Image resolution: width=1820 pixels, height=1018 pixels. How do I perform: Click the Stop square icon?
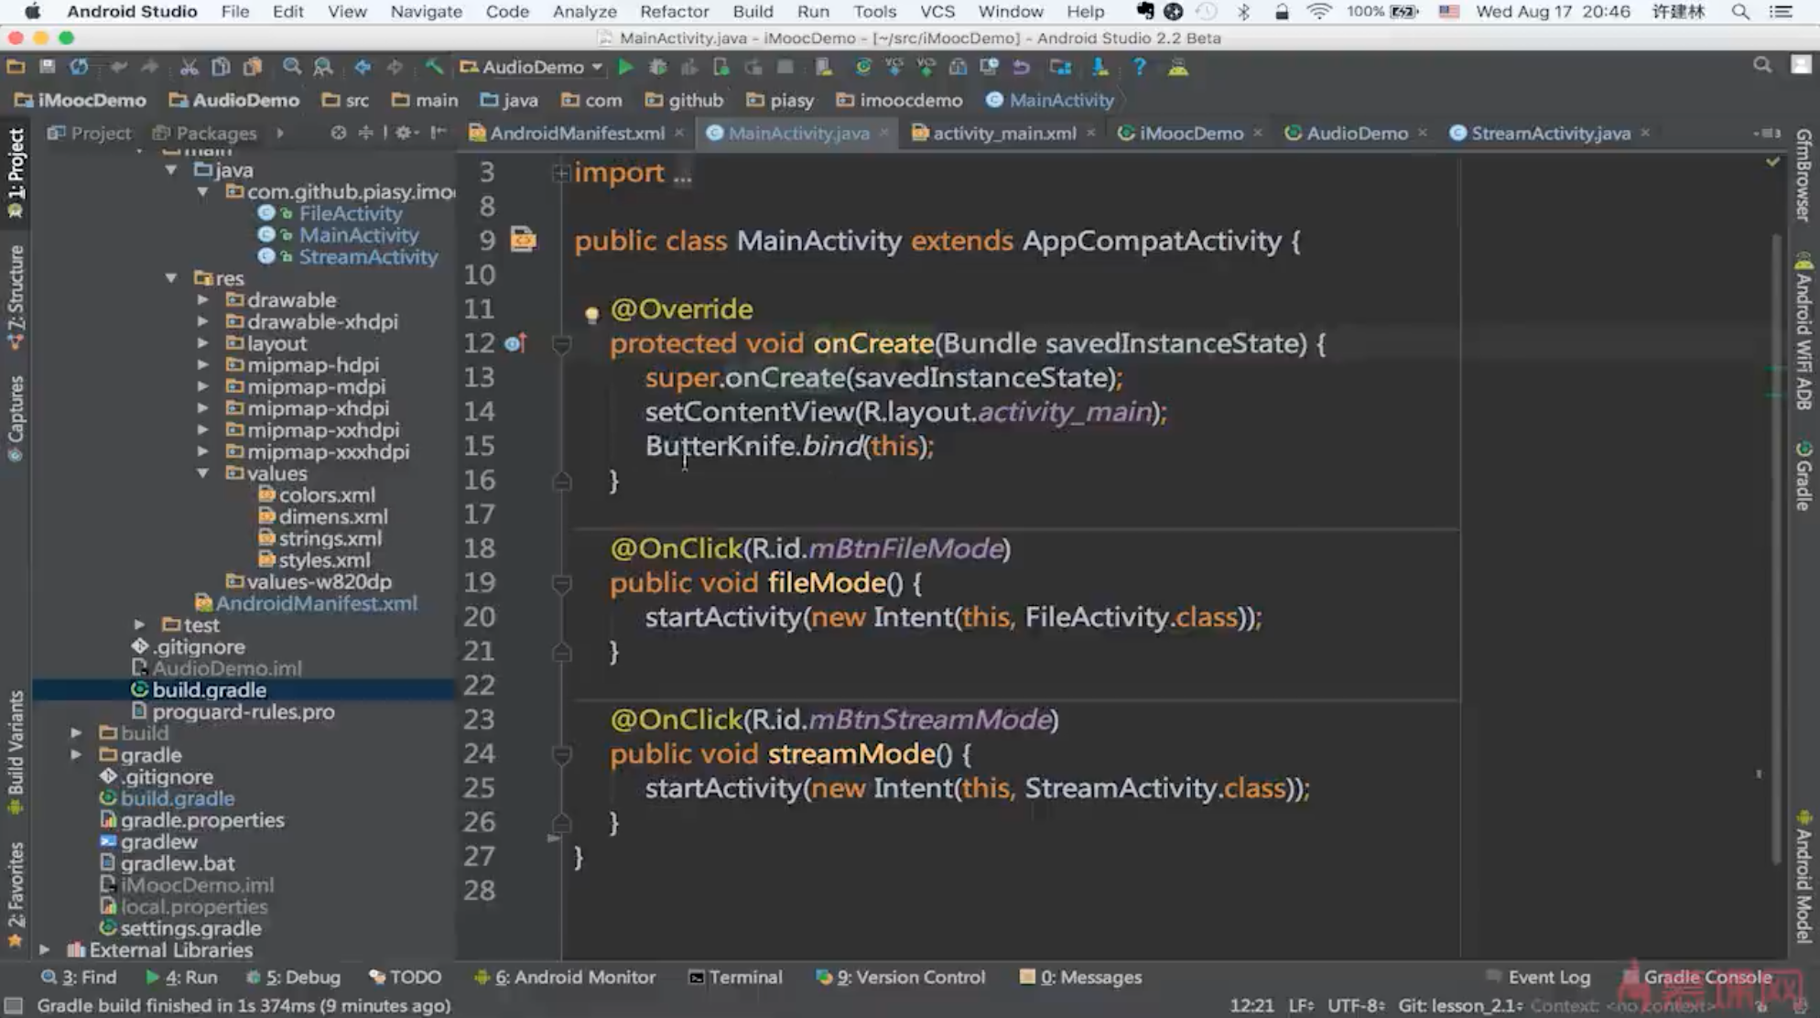pos(785,67)
